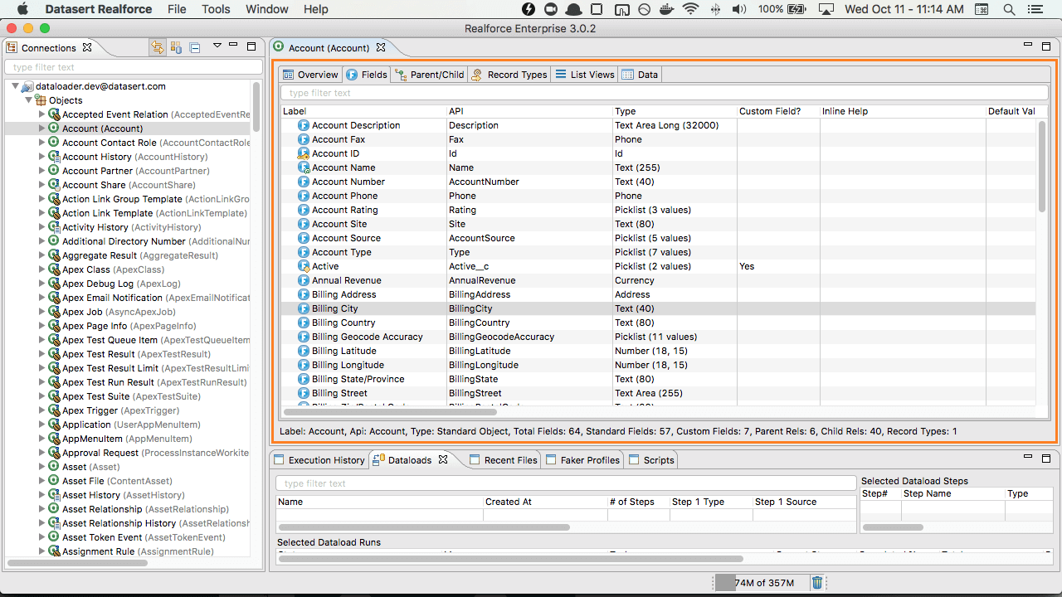Click the Apex Trigger object icon

click(54, 410)
